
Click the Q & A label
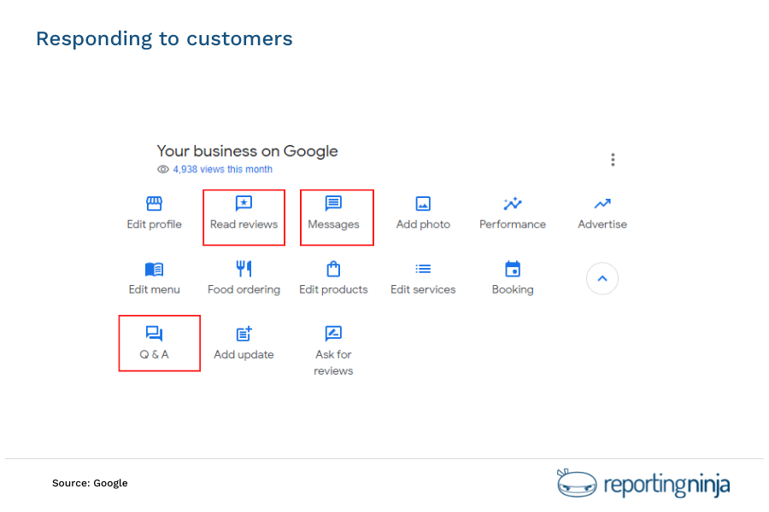(x=154, y=354)
